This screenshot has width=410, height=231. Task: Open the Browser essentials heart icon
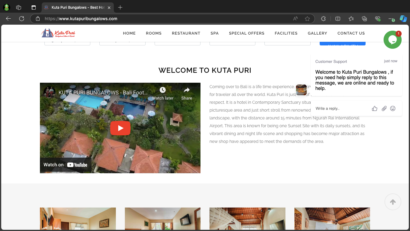[x=378, y=19]
